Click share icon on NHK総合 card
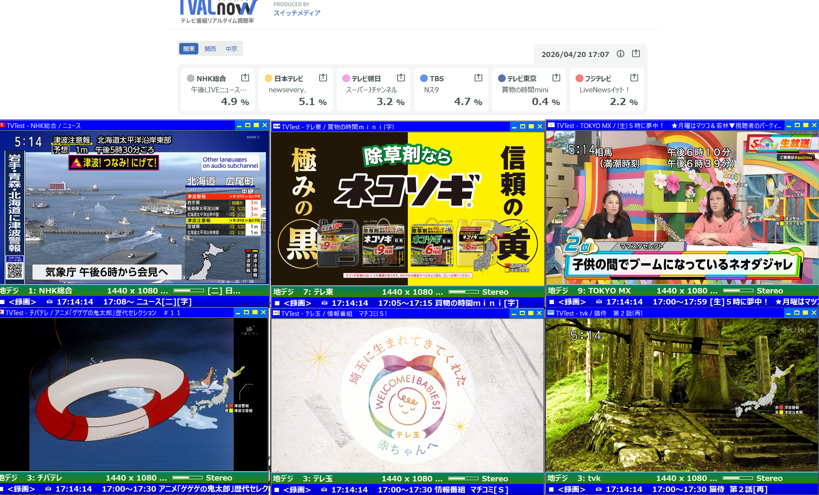Image resolution: width=819 pixels, height=495 pixels. pos(245,78)
